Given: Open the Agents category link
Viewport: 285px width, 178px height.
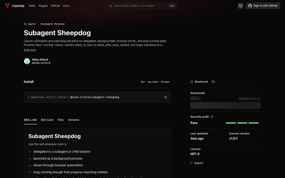Looking at the screenshot, I should pyautogui.click(x=32, y=24).
